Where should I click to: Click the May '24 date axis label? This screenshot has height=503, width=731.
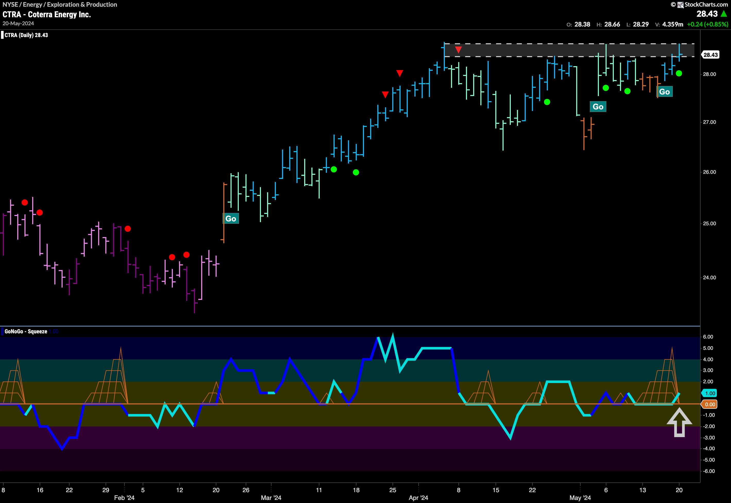tap(580, 498)
